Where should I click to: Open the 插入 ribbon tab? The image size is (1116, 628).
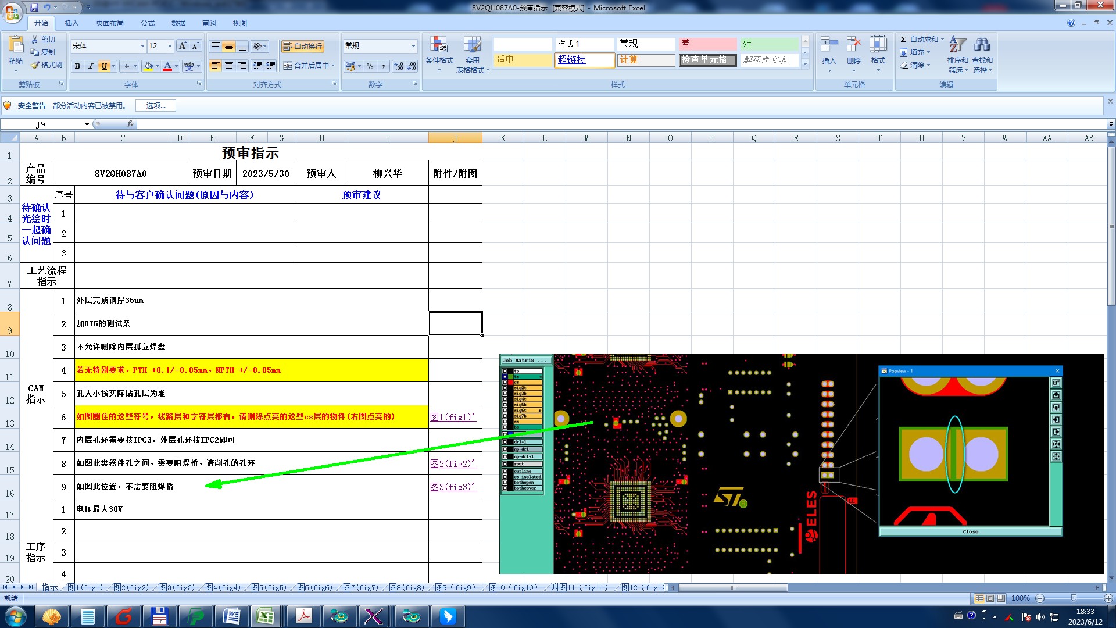(71, 23)
